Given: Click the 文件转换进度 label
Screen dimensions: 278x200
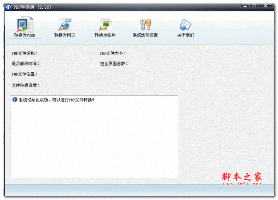Looking at the screenshot, I should tap(25, 85).
